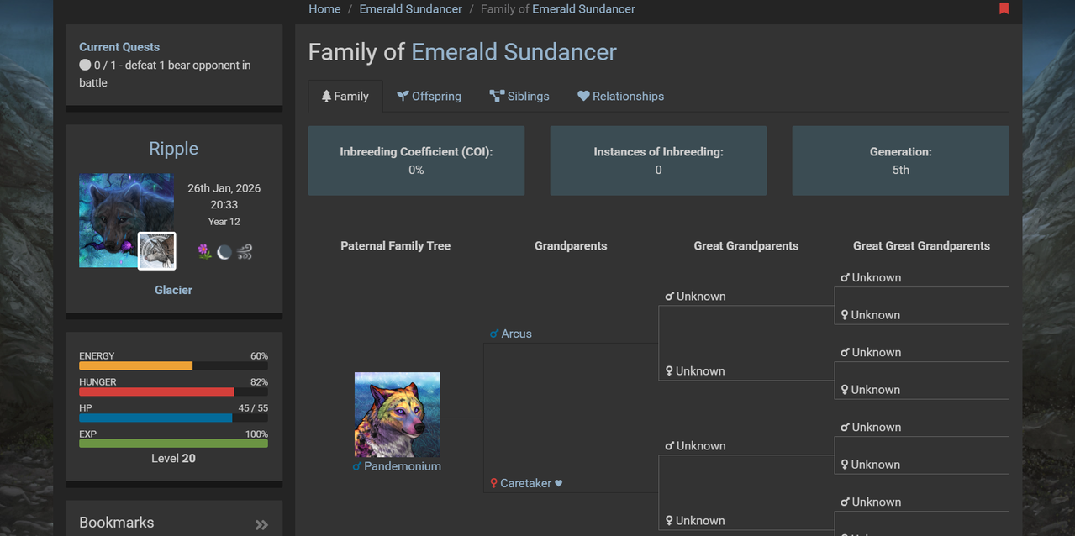Open the Glacier username link
1075x536 pixels.
(x=173, y=290)
